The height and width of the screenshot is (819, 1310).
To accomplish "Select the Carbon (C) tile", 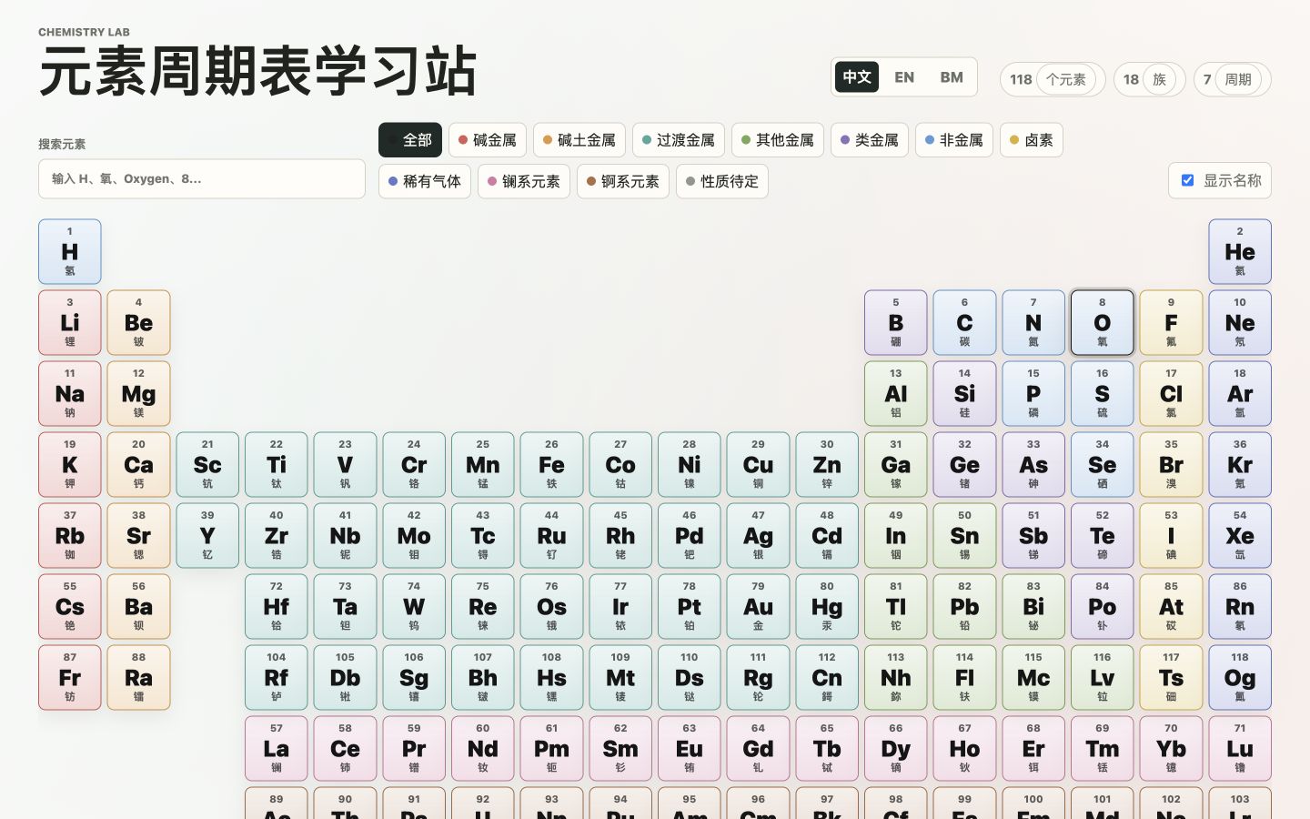I will [x=964, y=322].
